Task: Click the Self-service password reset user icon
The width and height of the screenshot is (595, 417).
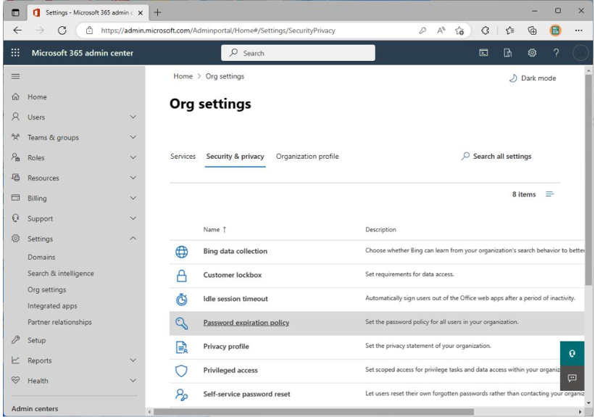Action: [x=181, y=395]
